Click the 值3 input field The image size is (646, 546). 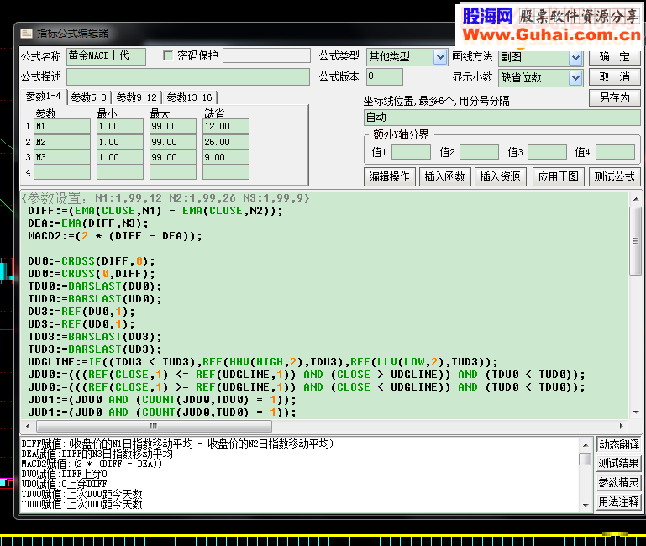[547, 152]
